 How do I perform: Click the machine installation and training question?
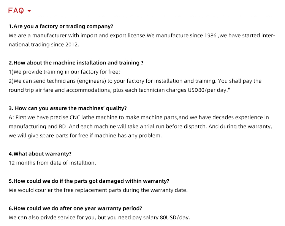coord(76,63)
